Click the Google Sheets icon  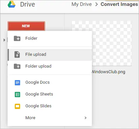coord(17,95)
